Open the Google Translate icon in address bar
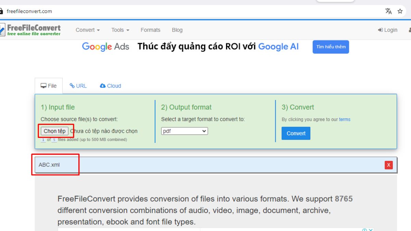This screenshot has width=411, height=231. pos(389,11)
